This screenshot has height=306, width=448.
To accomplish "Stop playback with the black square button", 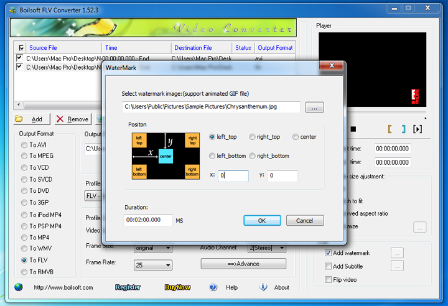I will [x=353, y=129].
